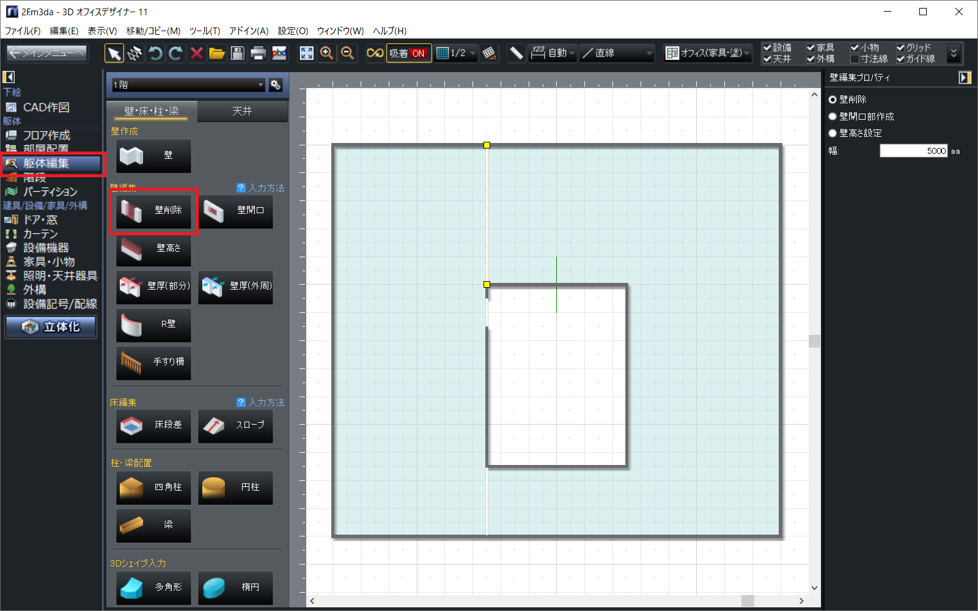Screen dimensions: 978x611
Task: Uncheck the グリッド checkbox
Action: coord(900,48)
